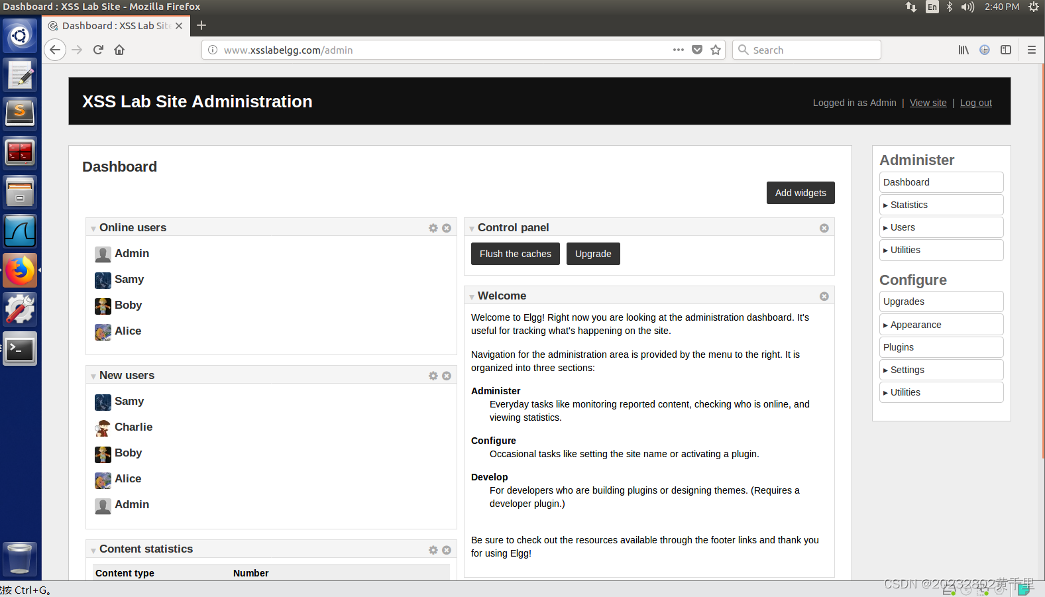The width and height of the screenshot is (1045, 597).
Task: Open system sound volume indicator
Action: point(967,7)
